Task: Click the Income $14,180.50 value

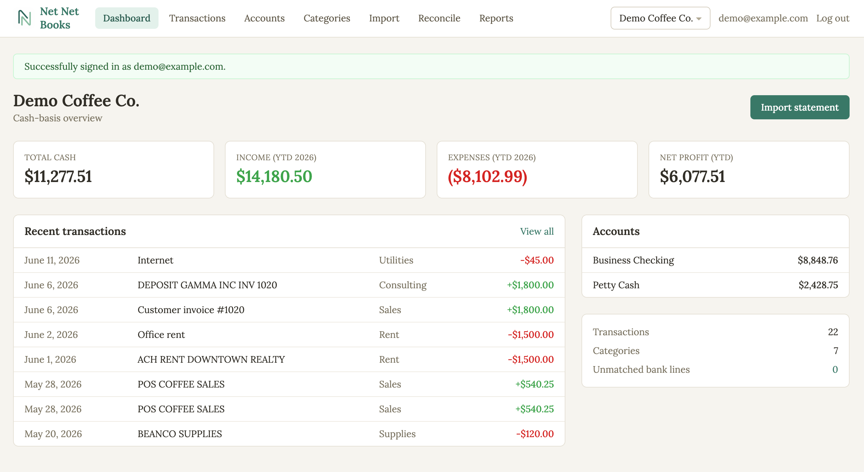Action: [x=274, y=177]
